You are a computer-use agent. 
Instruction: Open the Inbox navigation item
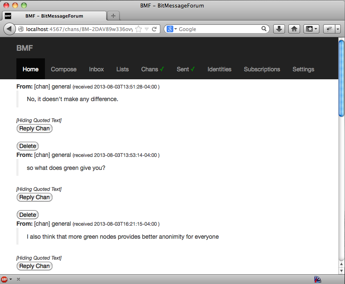click(97, 69)
